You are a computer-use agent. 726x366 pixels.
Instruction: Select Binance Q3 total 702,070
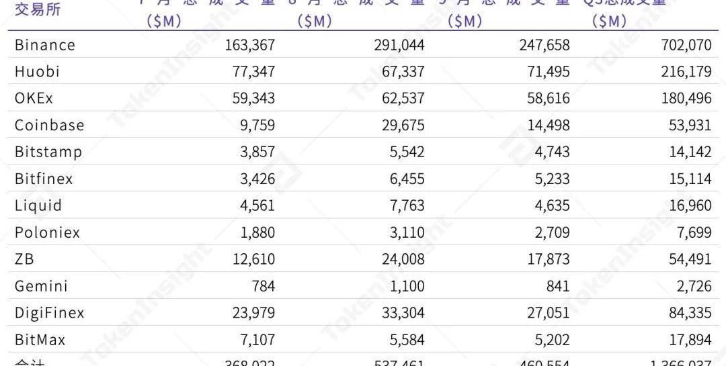tap(686, 45)
